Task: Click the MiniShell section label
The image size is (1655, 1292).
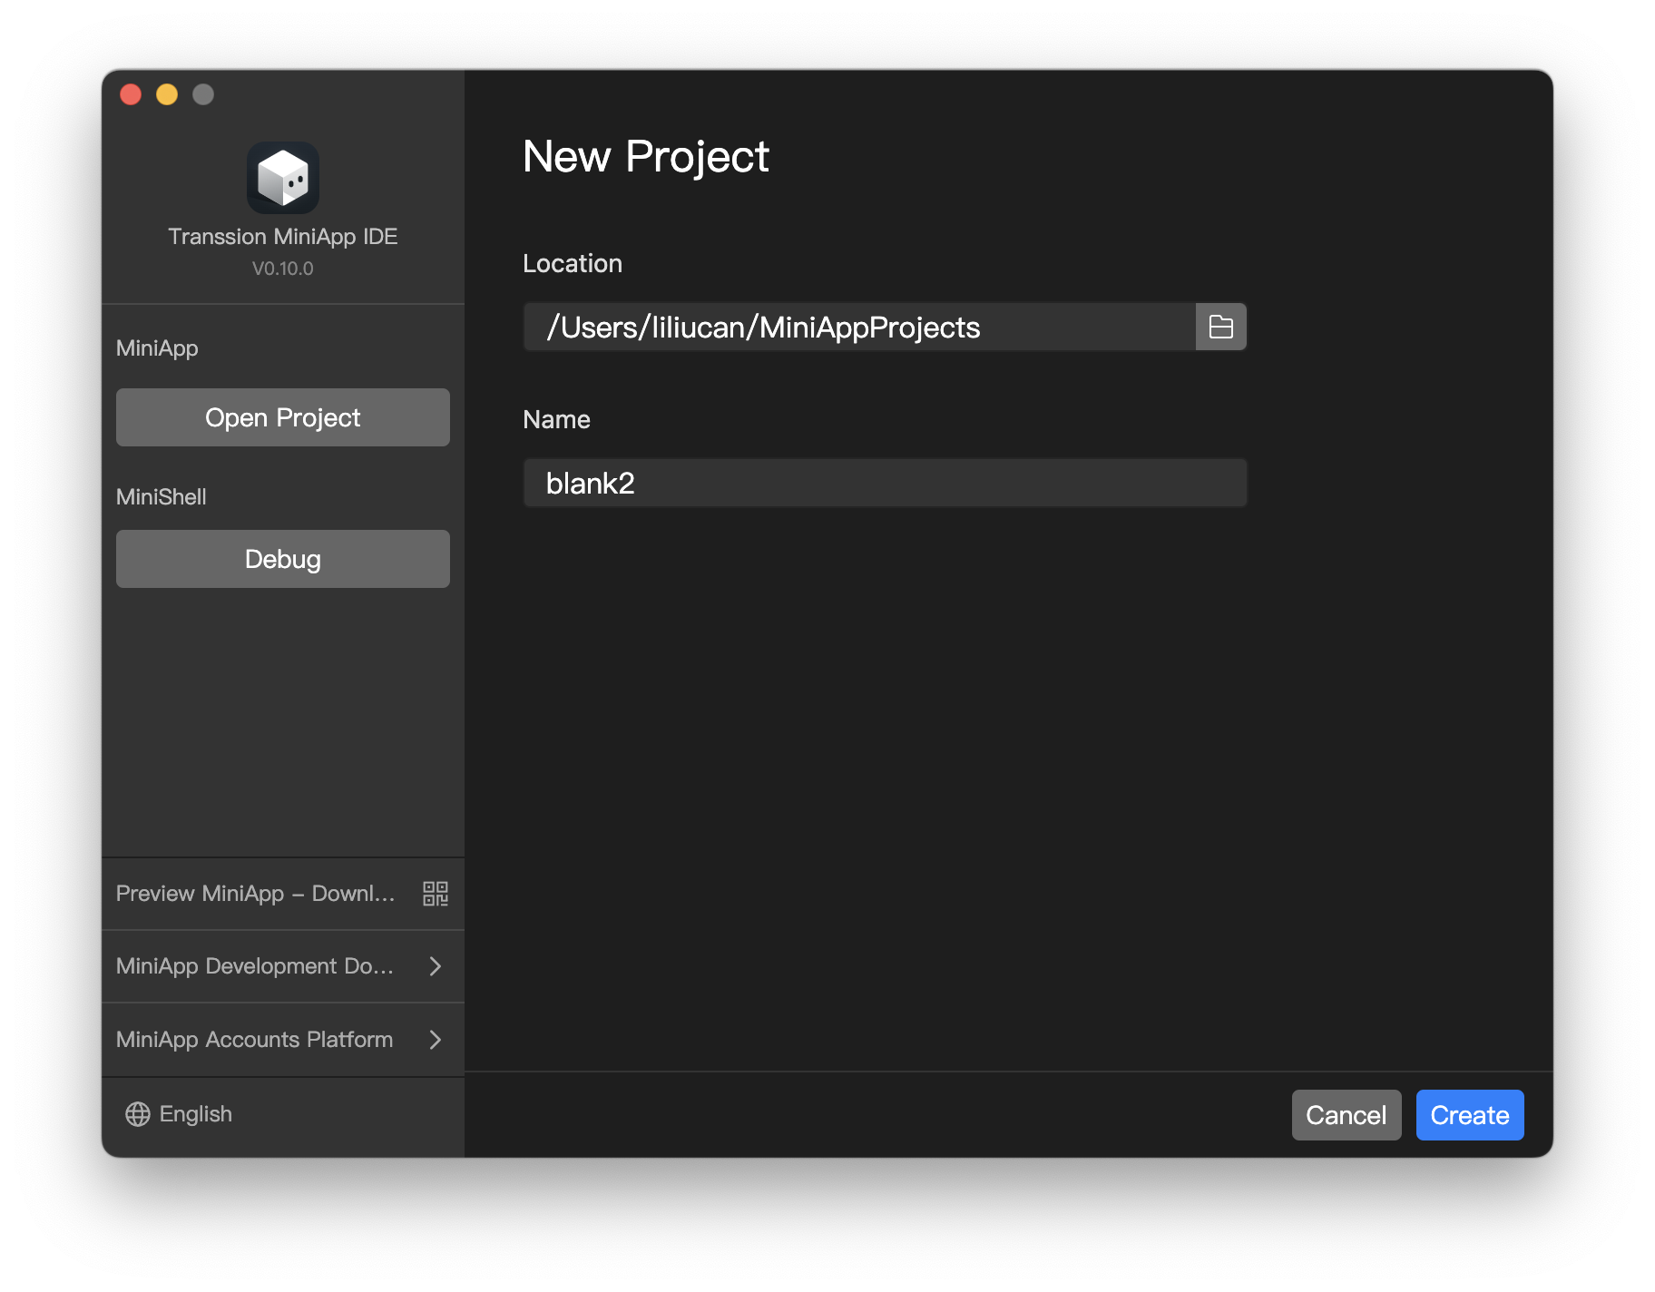Action: coord(162,497)
